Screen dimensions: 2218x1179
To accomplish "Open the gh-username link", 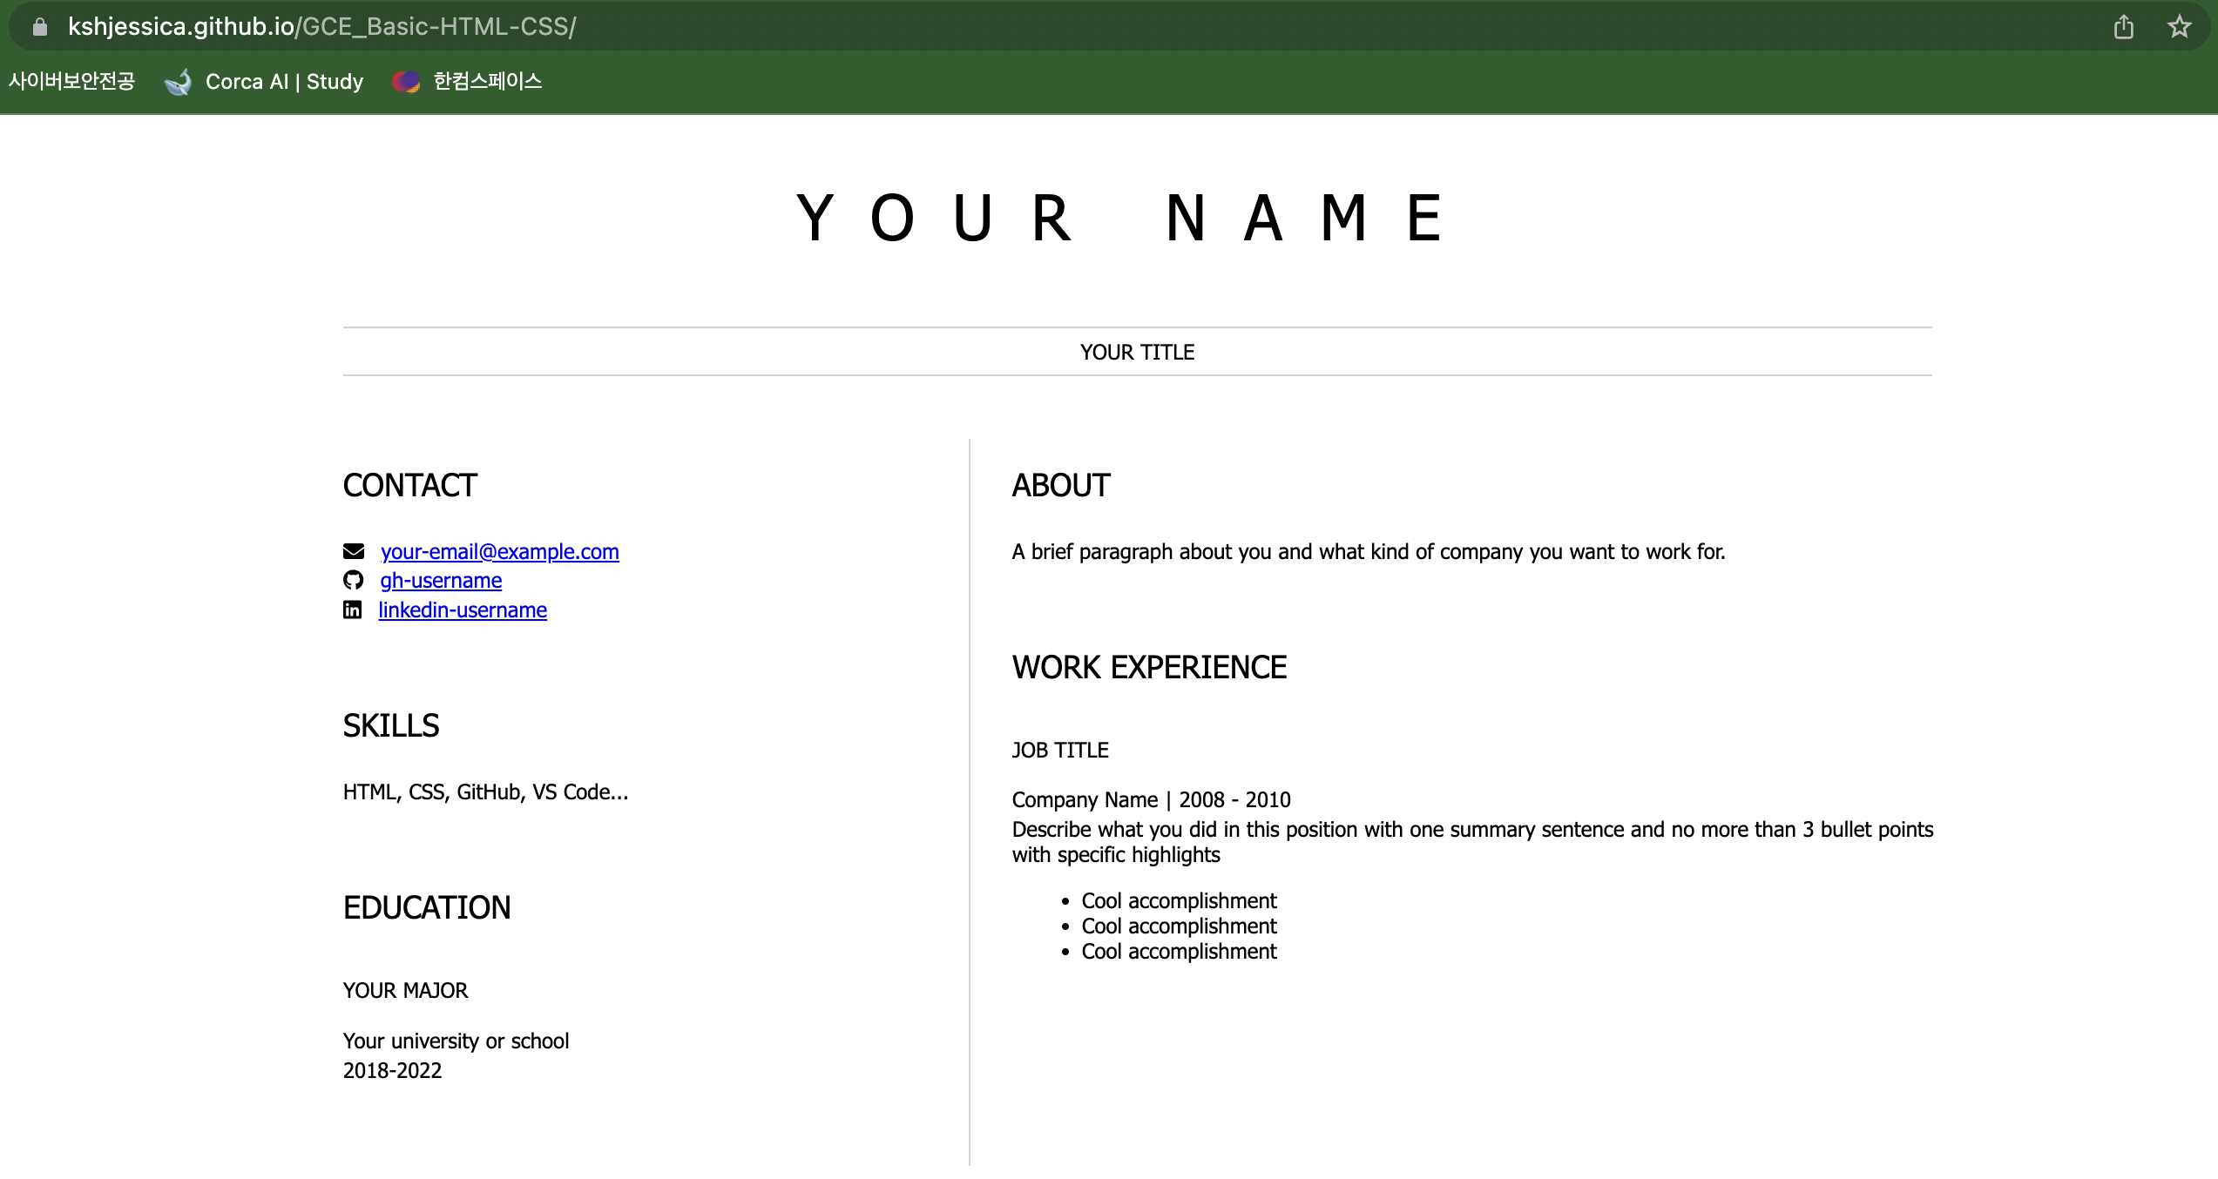I will point(441,581).
